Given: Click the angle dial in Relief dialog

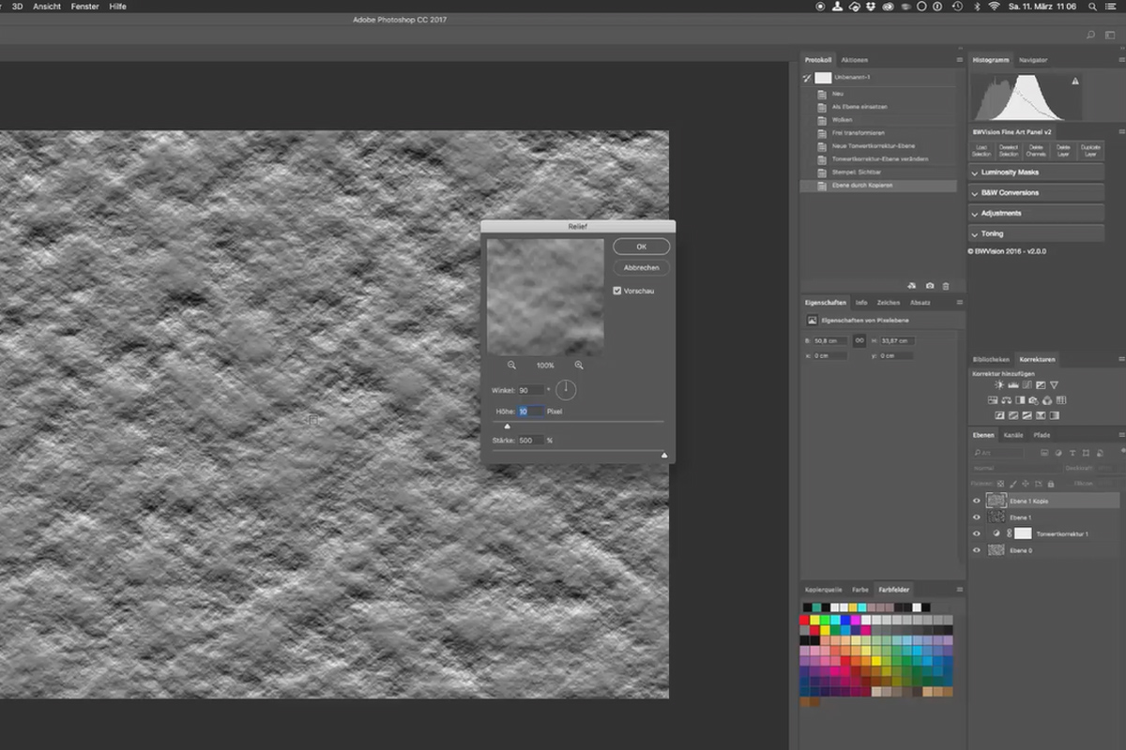Looking at the screenshot, I should pyautogui.click(x=566, y=389).
